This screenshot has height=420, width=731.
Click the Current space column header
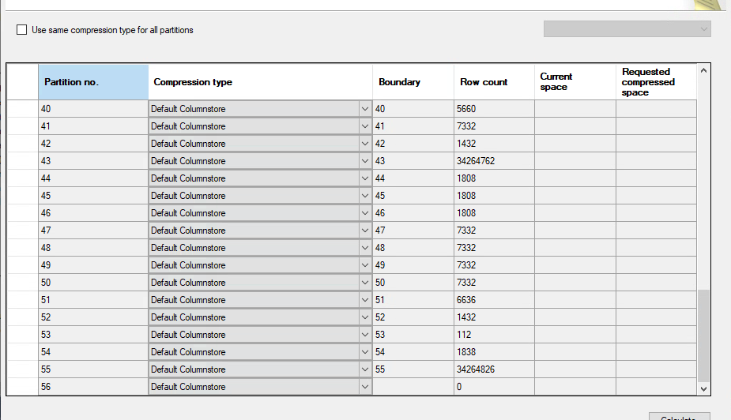[575, 82]
